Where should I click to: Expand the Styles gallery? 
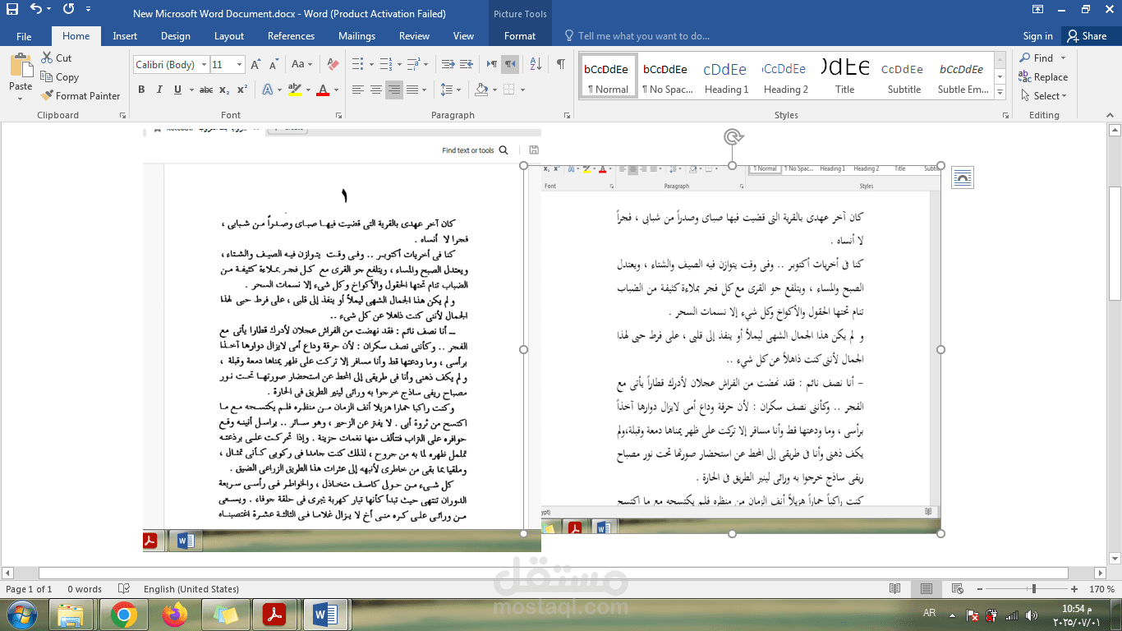coord(1000,93)
